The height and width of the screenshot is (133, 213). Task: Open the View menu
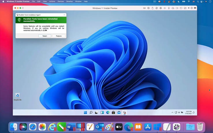[x=45, y=1]
